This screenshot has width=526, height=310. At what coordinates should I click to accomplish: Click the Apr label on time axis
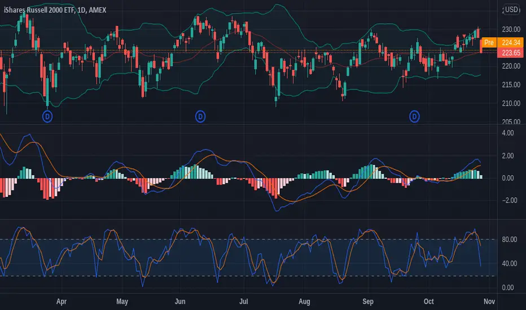(x=62, y=302)
